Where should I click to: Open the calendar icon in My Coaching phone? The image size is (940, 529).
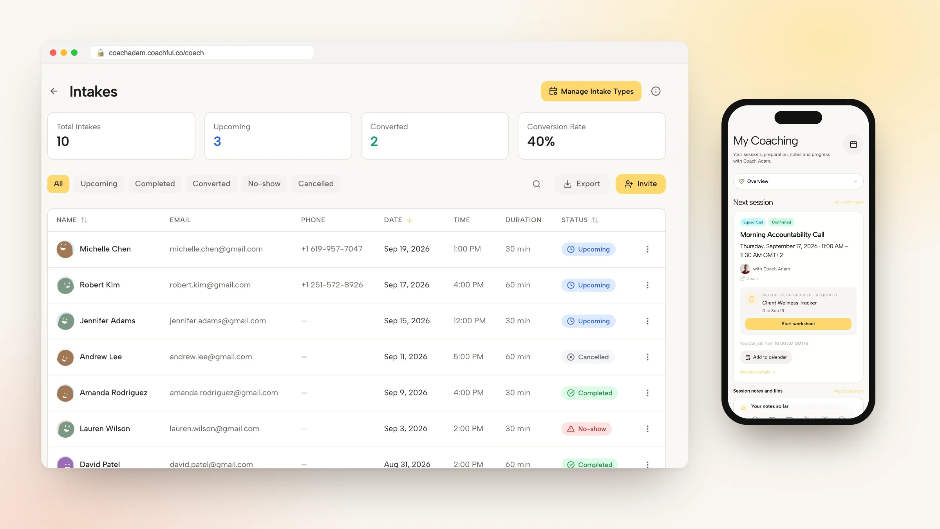pos(853,144)
